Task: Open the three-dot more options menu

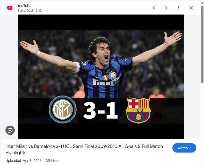Action: click(179, 8)
